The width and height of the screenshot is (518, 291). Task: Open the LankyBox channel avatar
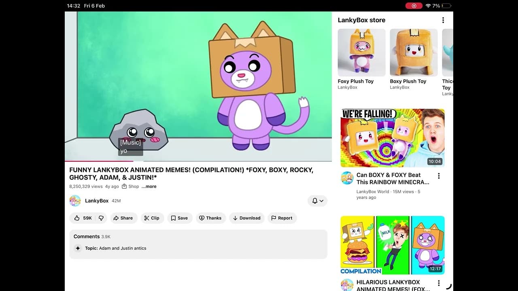pos(75,201)
